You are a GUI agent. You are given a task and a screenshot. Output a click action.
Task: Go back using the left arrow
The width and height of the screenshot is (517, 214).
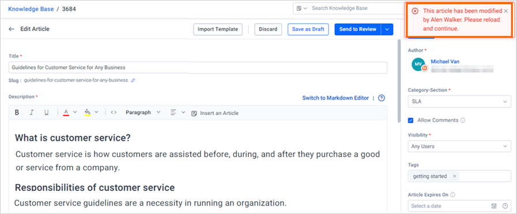point(12,29)
